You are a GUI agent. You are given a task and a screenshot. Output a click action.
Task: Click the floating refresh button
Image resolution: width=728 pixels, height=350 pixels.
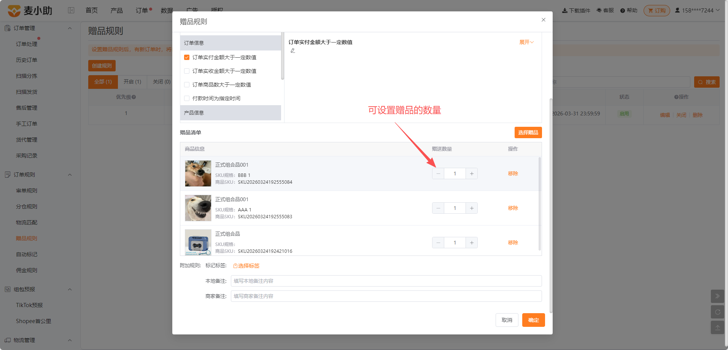[717, 312]
